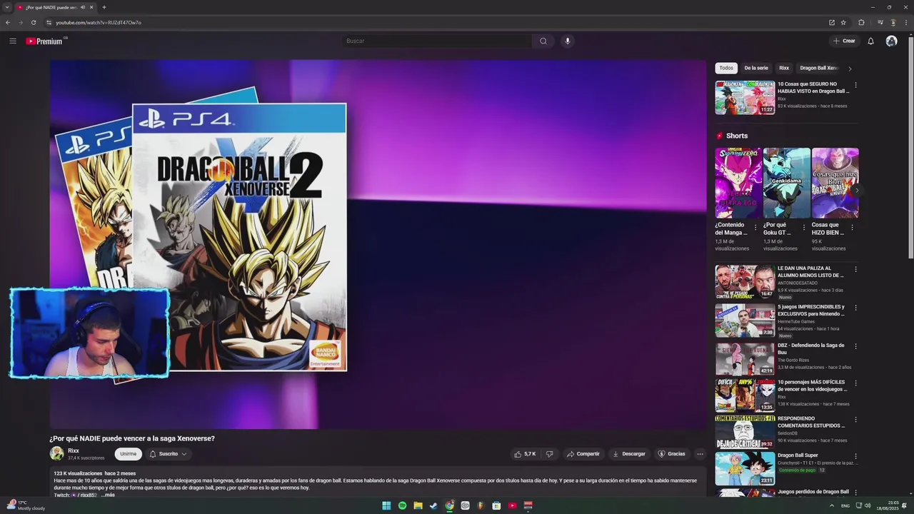Viewport: 914px width, 514px height.
Task: Go back in browser history
Action: pos(8,22)
